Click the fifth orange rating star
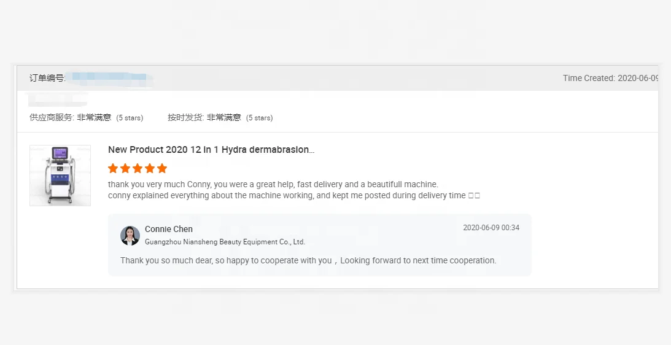This screenshot has height=345, width=671. (162, 168)
